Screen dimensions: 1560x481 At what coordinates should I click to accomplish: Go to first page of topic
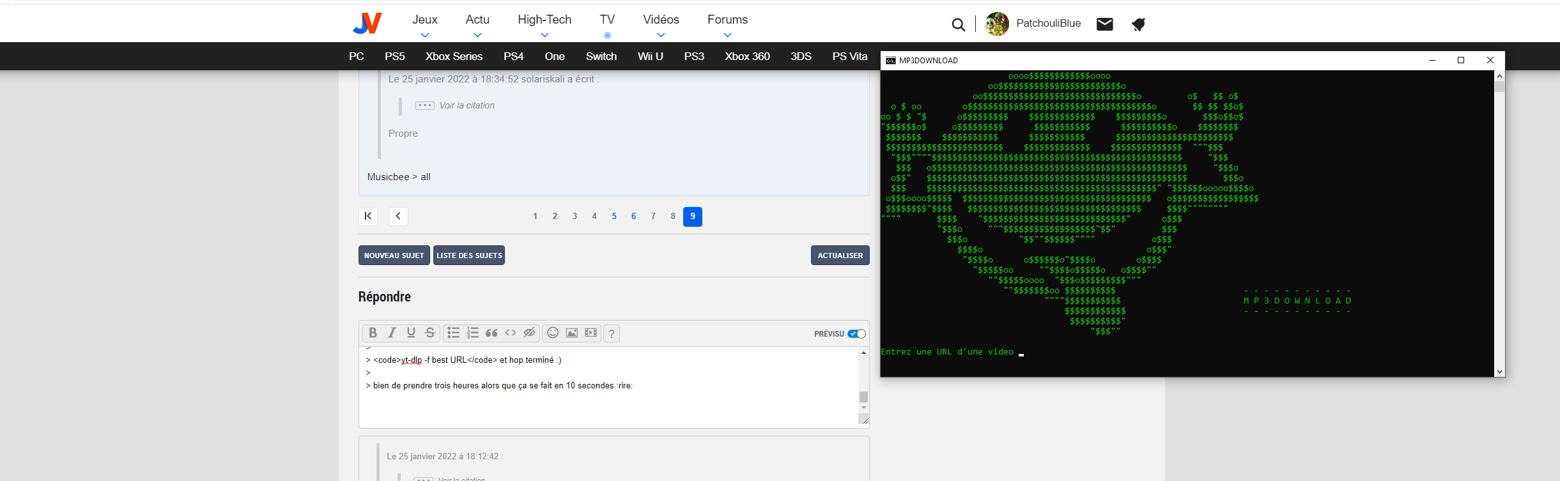(x=368, y=217)
